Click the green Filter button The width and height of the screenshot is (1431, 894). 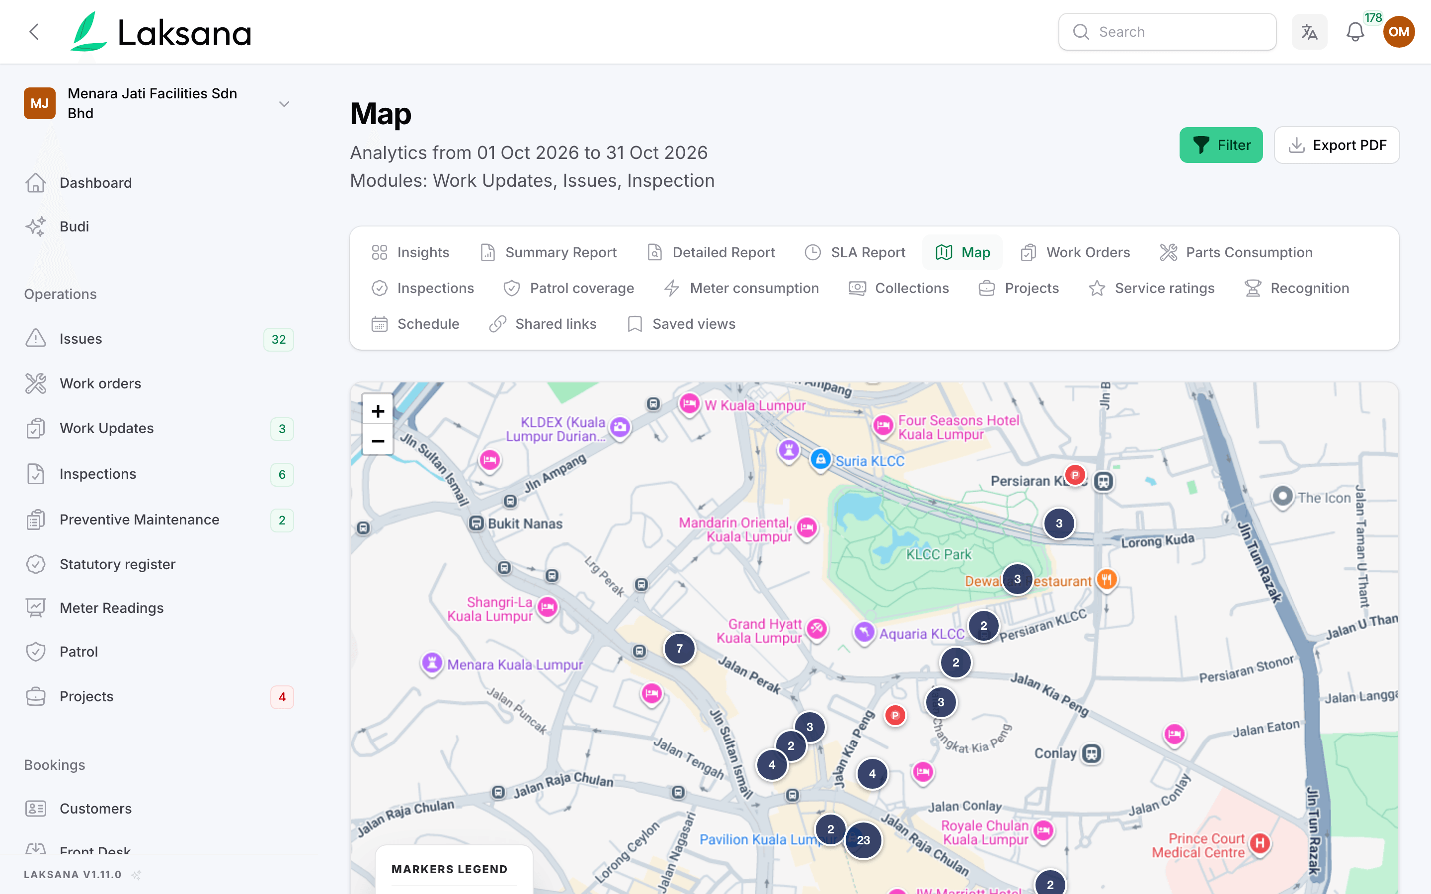(1220, 145)
